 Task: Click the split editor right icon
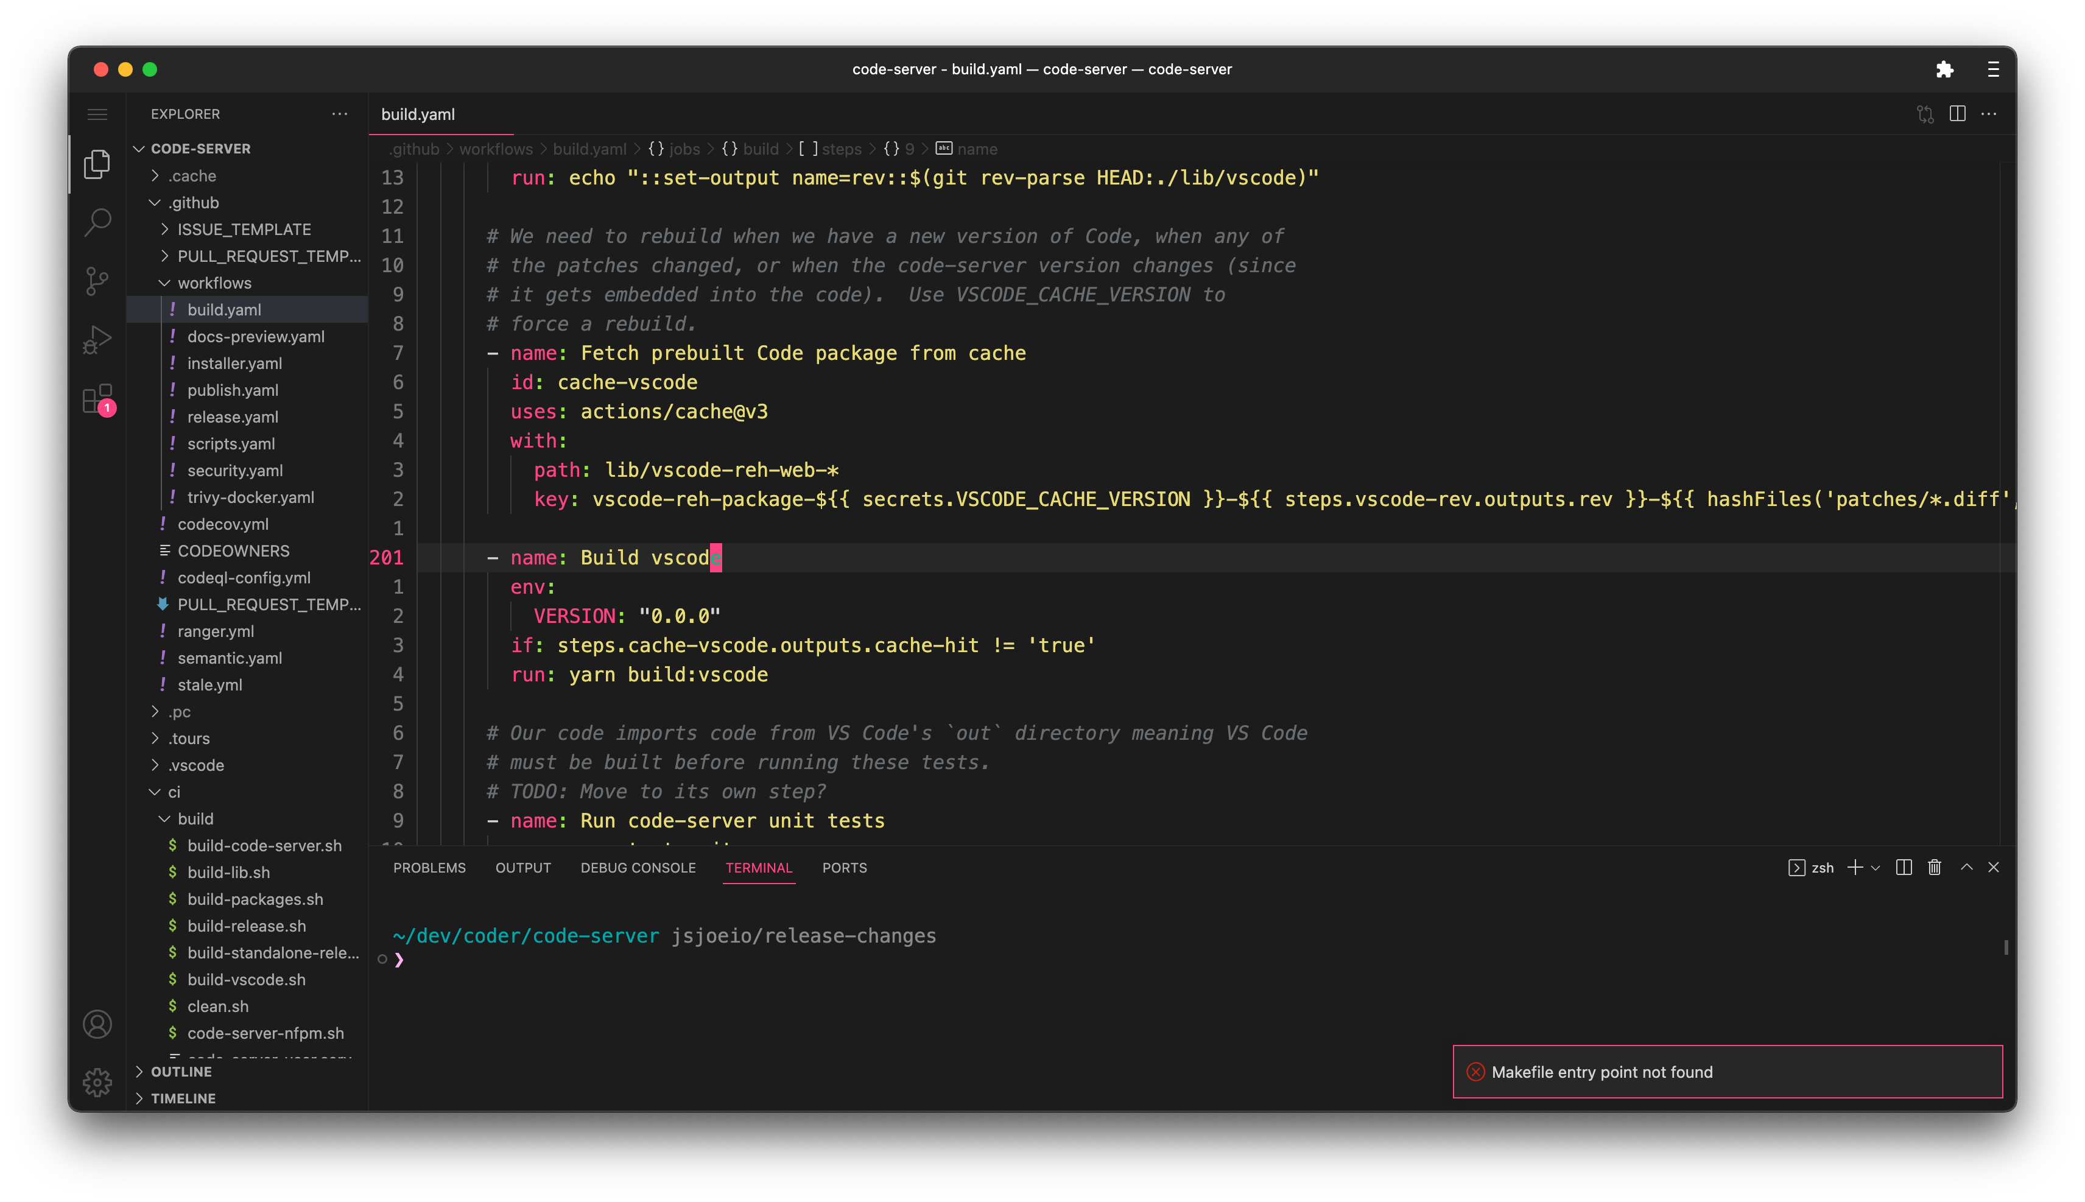pos(1957,114)
